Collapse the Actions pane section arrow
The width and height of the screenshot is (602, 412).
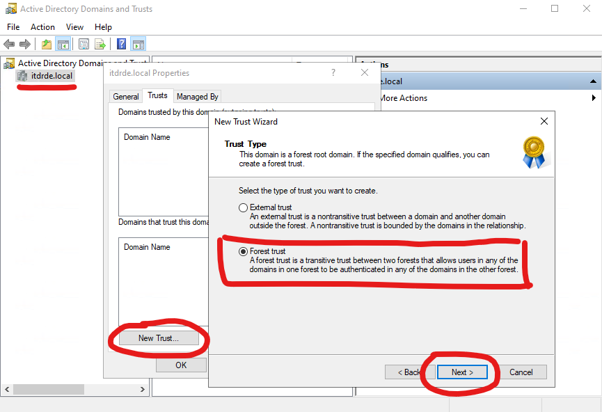(x=593, y=81)
